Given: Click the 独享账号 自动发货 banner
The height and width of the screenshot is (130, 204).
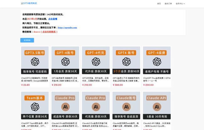Looking at the screenshot, I should (126, 116).
